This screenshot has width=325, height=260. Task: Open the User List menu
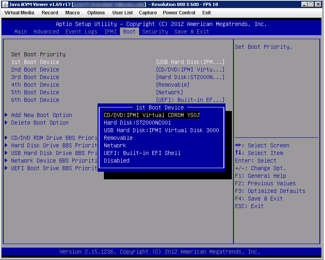[122, 13]
